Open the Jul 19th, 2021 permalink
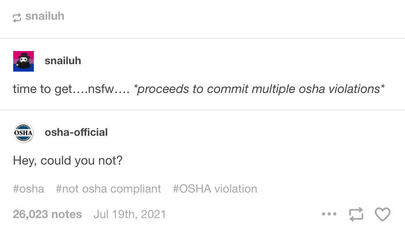405x237 pixels. (130, 214)
